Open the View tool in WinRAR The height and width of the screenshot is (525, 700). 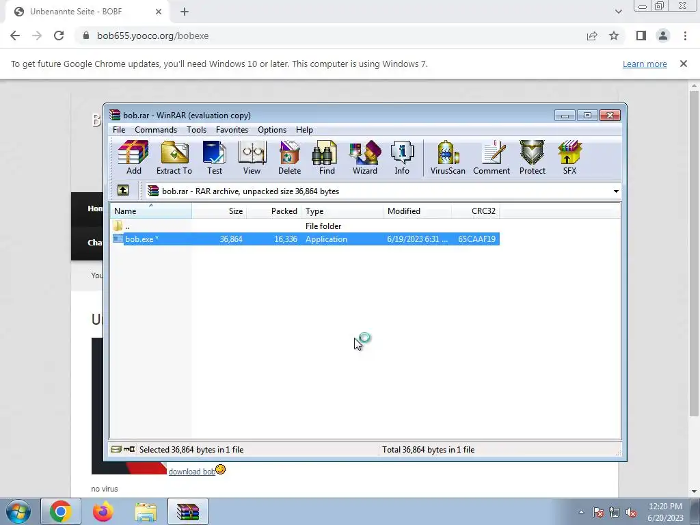click(x=252, y=158)
